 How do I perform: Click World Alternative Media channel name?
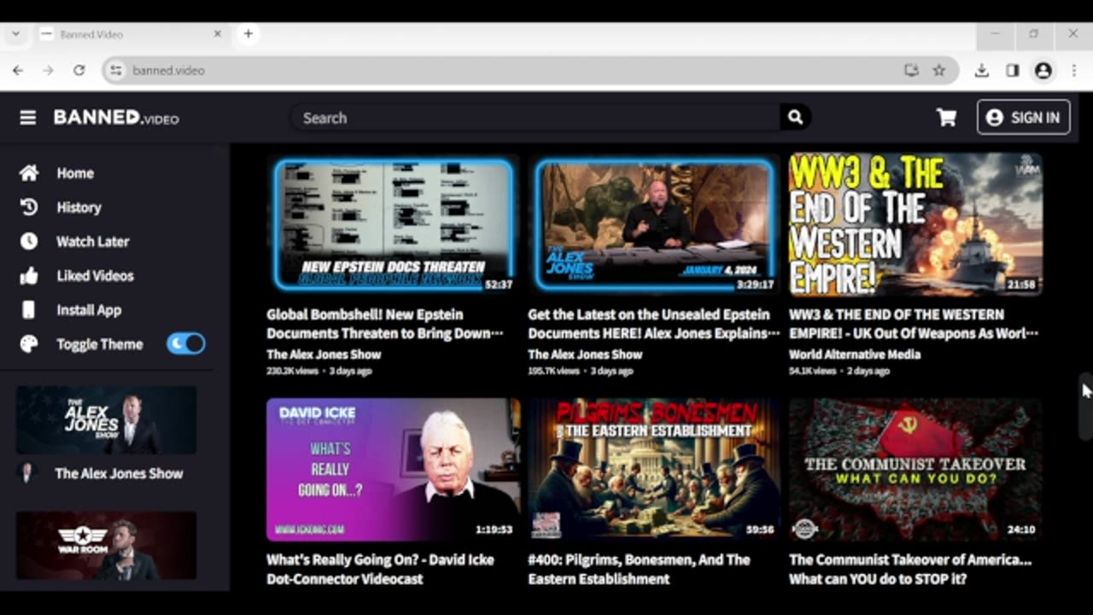[855, 354]
